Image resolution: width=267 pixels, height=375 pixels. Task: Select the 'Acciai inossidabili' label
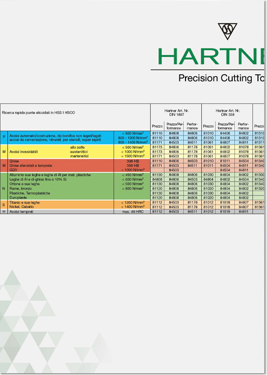(x=24, y=152)
